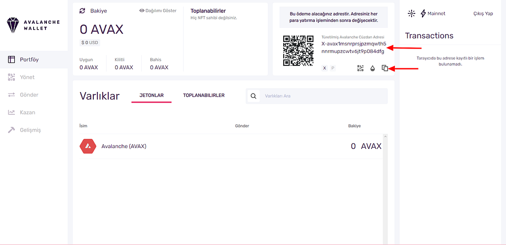Click the droplet faucet icon
506x245 pixels.
(x=373, y=68)
